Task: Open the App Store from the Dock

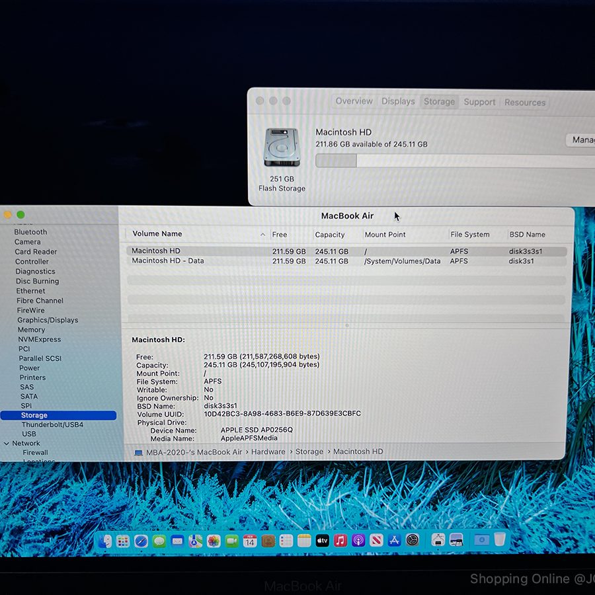Action: [394, 540]
